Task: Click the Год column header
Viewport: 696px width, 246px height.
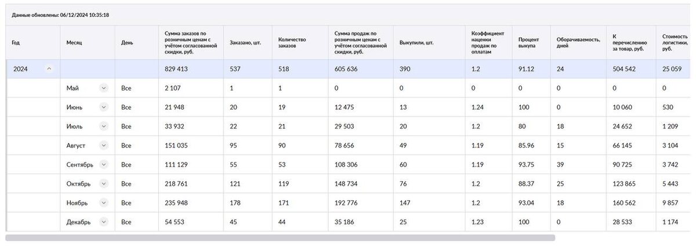Action: 32,42
